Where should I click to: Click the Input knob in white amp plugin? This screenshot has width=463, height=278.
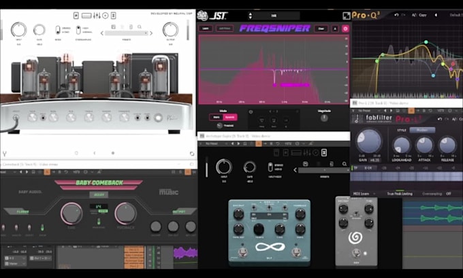(18, 30)
